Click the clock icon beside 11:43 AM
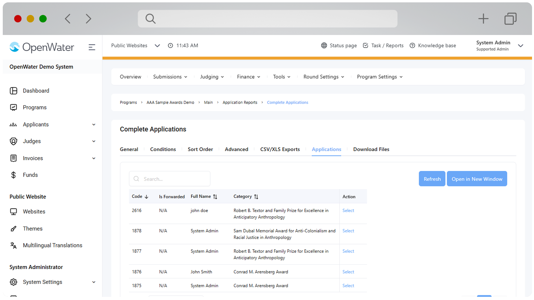 point(170,46)
